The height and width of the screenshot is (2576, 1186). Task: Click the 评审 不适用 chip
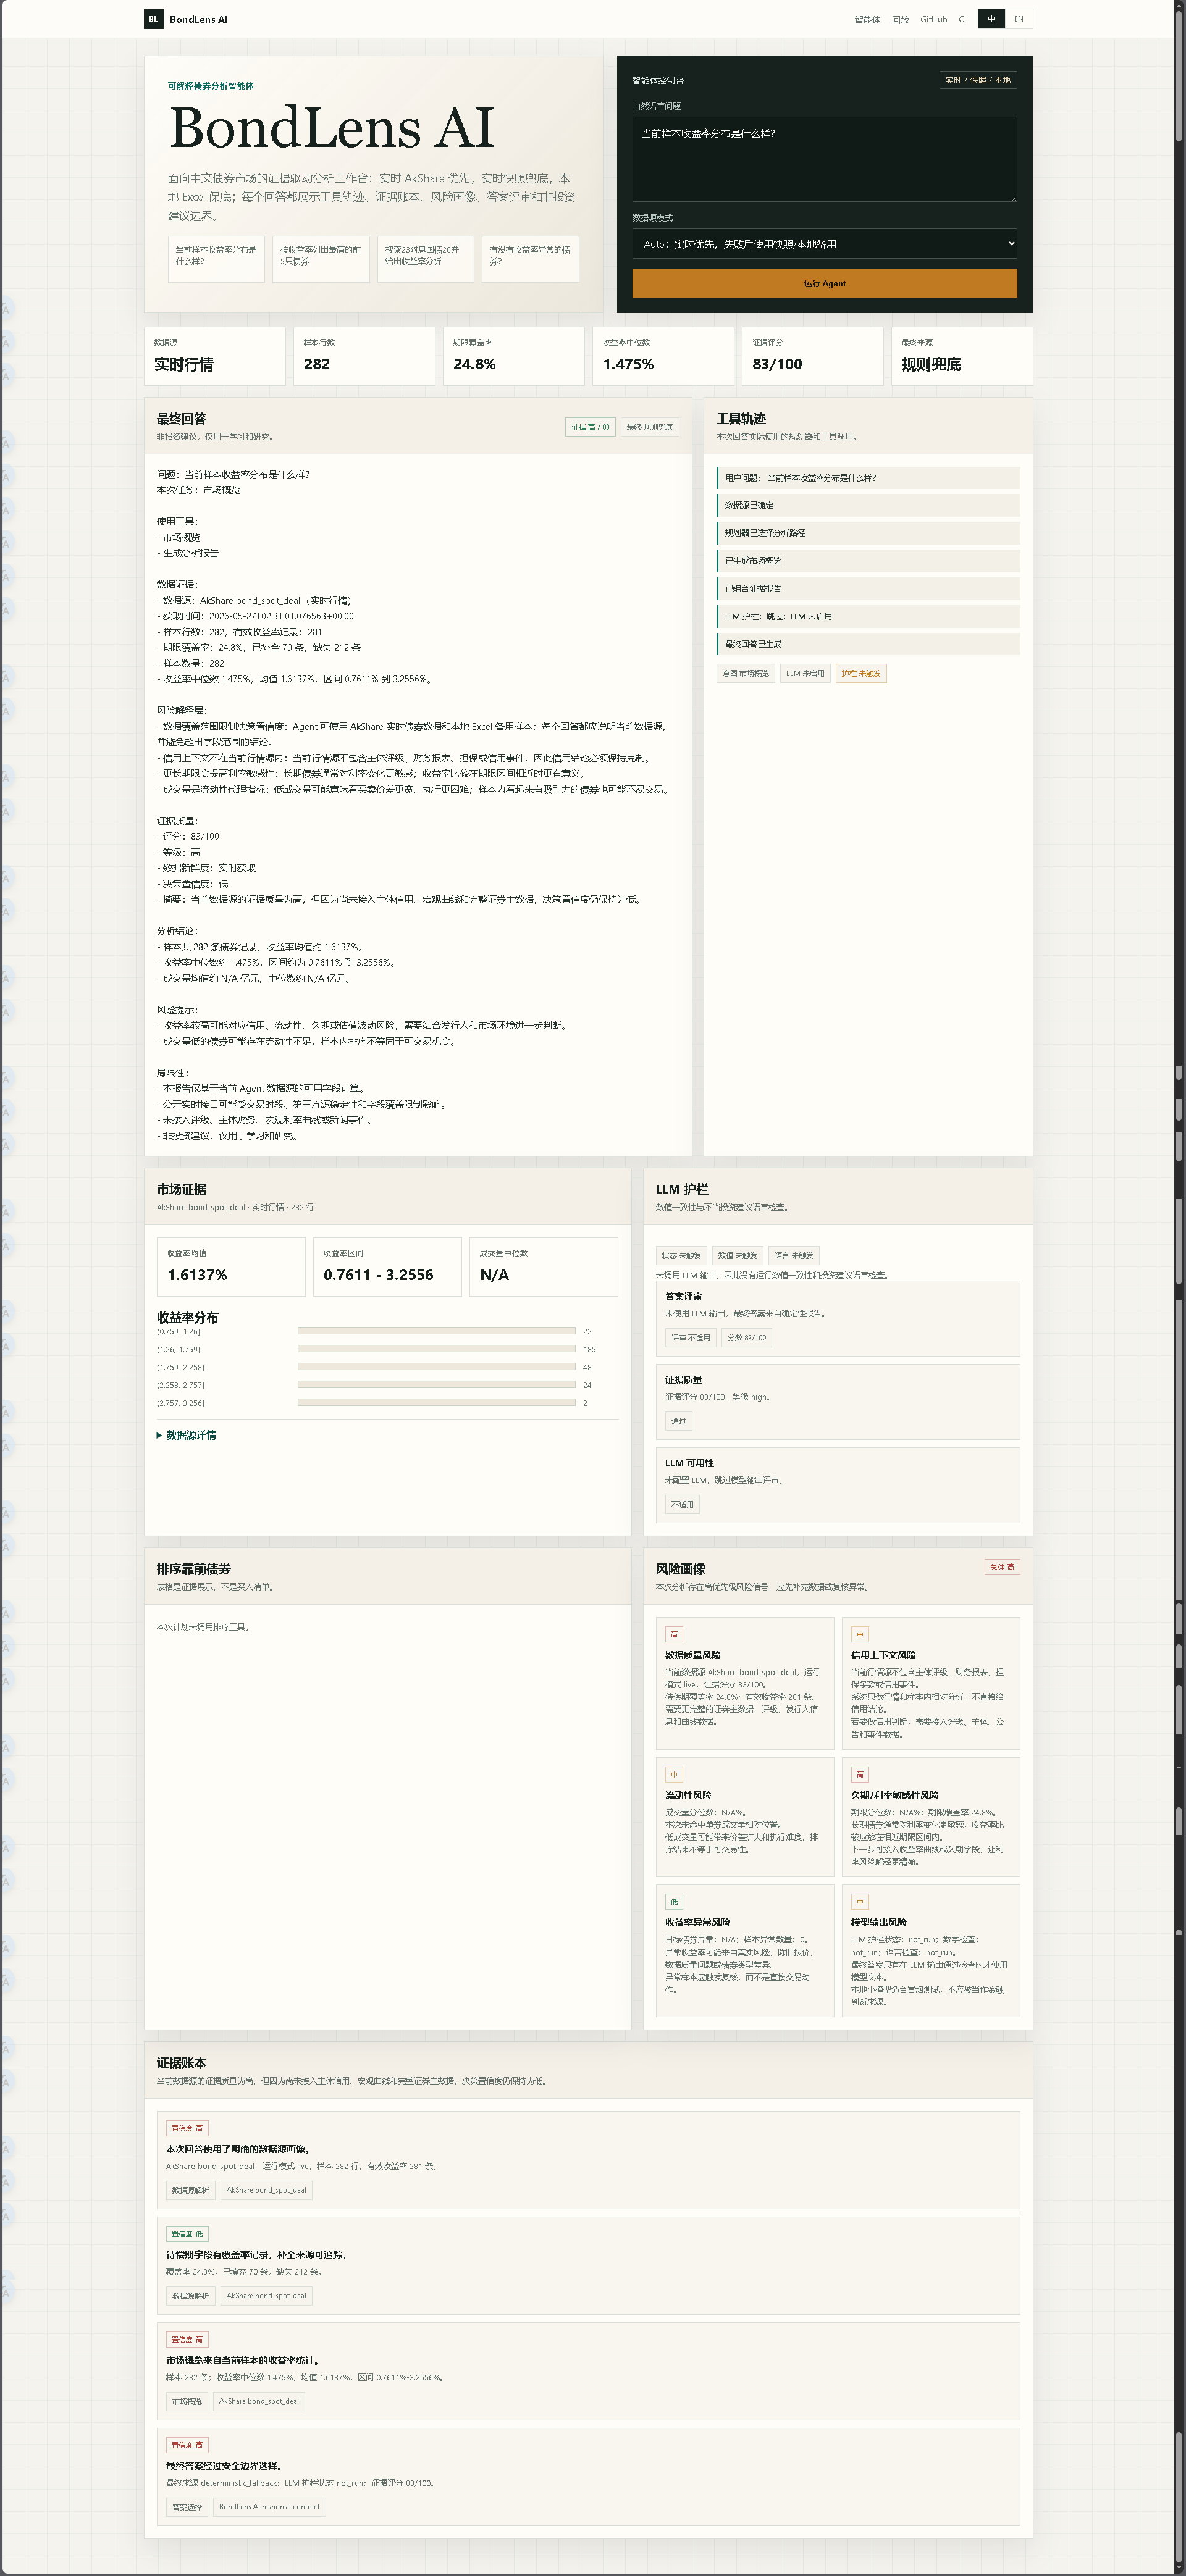click(691, 1338)
